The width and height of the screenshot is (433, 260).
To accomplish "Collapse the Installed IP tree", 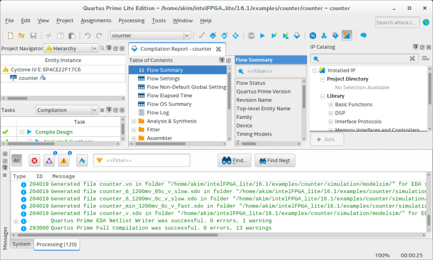I will click(314, 71).
